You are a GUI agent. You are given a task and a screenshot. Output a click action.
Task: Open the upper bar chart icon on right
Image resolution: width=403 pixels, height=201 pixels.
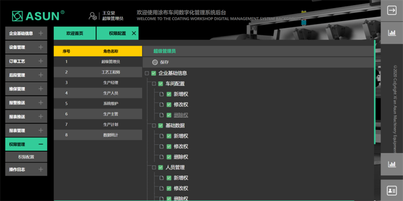click(x=391, y=34)
